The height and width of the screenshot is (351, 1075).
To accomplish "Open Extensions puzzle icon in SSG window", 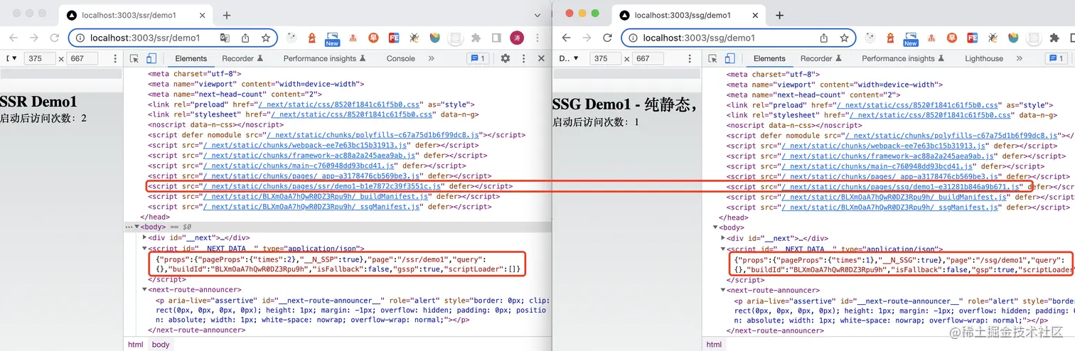I will (1054, 38).
